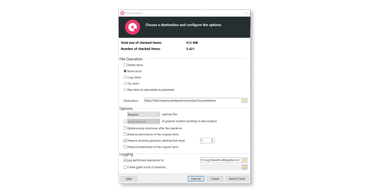Viewport: 369px width, 193px height.
Task: Click the Help button
Action: click(x=129, y=179)
